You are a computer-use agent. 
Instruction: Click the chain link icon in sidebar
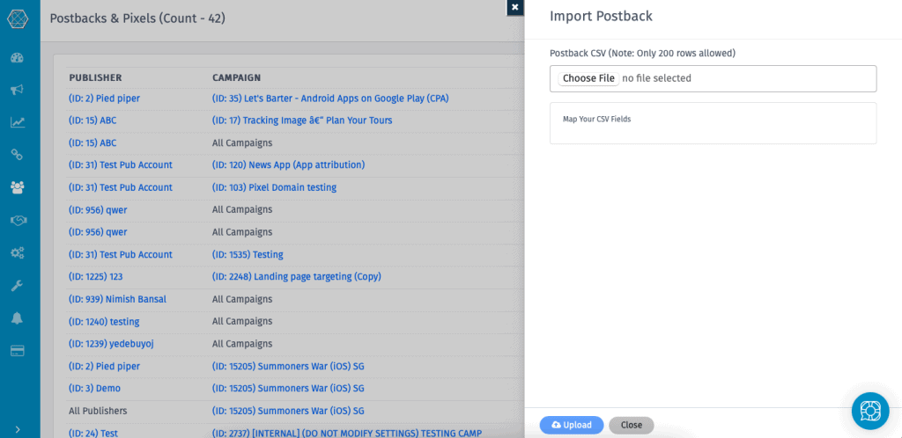[18, 155]
